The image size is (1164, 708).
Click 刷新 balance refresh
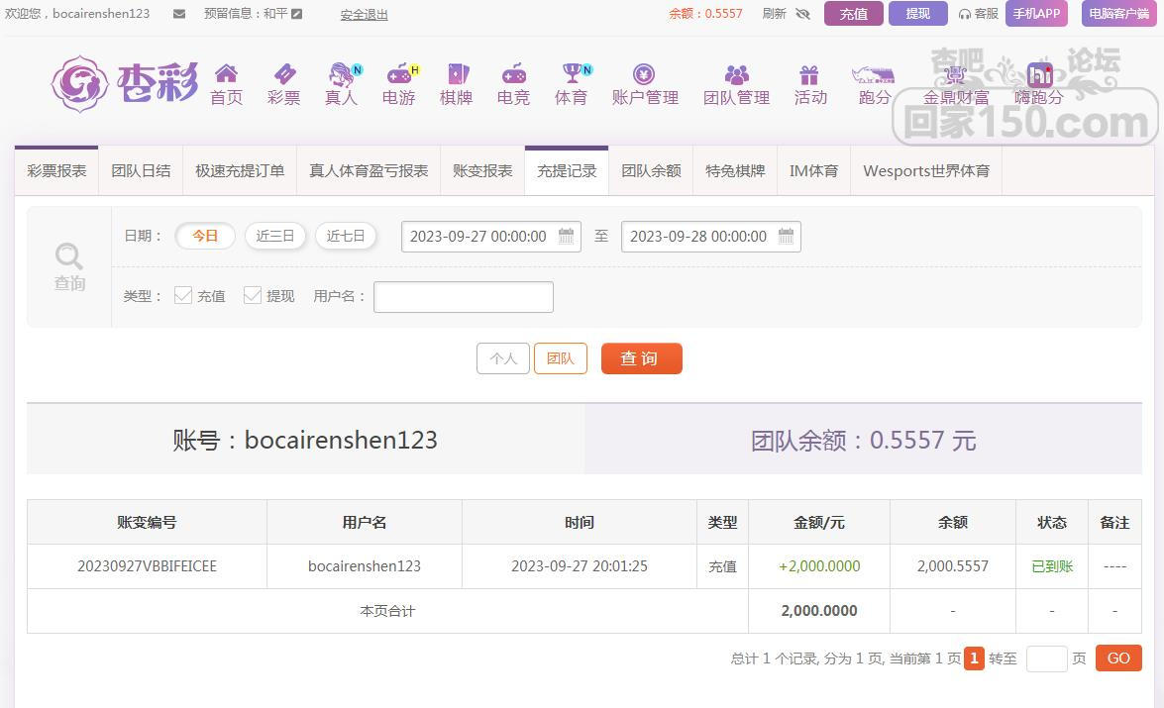pyautogui.click(x=775, y=13)
